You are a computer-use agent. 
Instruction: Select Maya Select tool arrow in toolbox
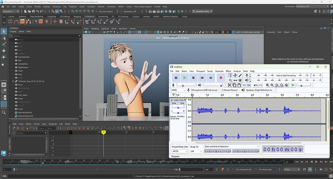tap(4, 32)
